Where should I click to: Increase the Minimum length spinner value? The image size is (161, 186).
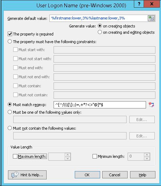point(147,155)
